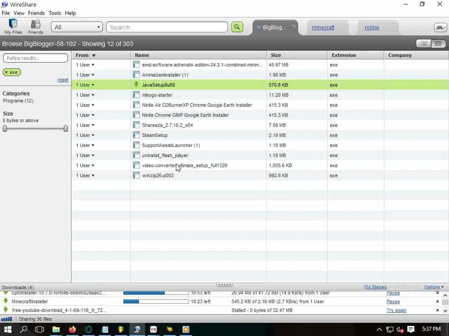Screen dimensions: 449x336
Task: Open the My Files view
Action: pos(13,27)
